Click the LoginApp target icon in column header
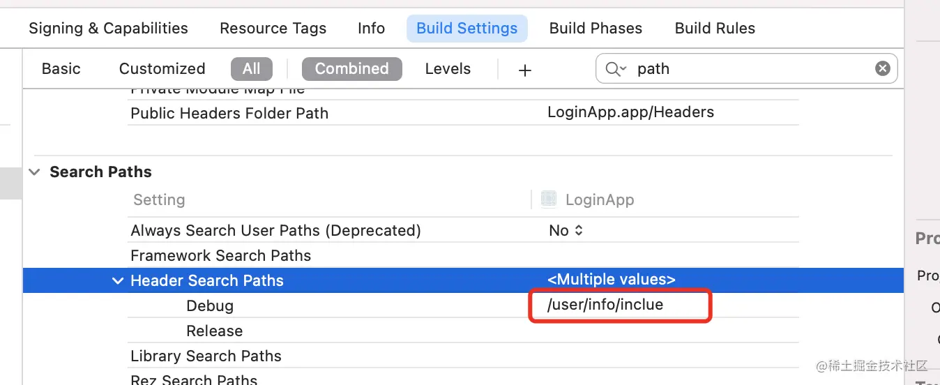The height and width of the screenshot is (385, 940). (549, 199)
